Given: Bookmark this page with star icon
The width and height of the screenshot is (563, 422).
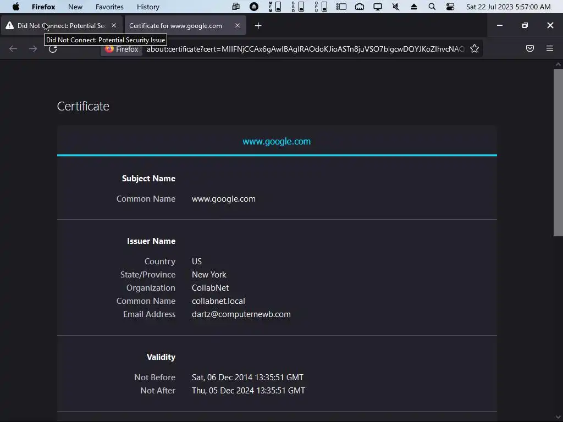Looking at the screenshot, I should click(x=474, y=49).
